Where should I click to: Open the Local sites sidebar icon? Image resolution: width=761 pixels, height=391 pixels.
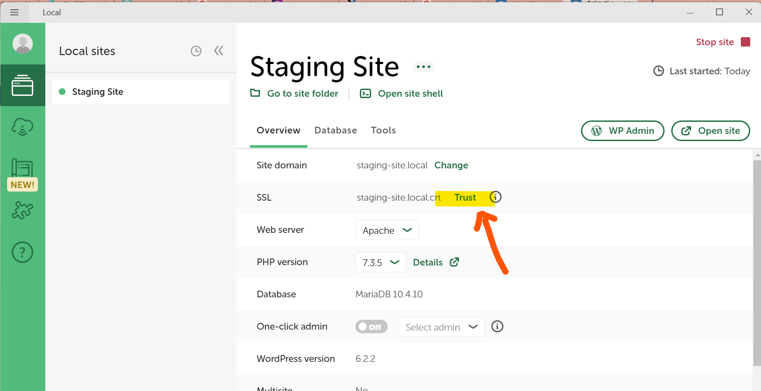click(x=22, y=85)
